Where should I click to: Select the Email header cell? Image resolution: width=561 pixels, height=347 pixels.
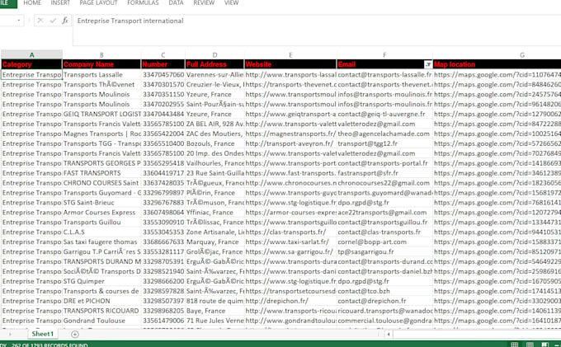[x=384, y=64]
